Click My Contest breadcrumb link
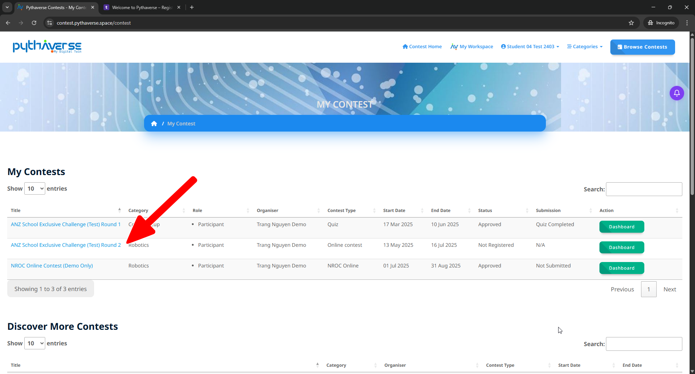 point(181,124)
